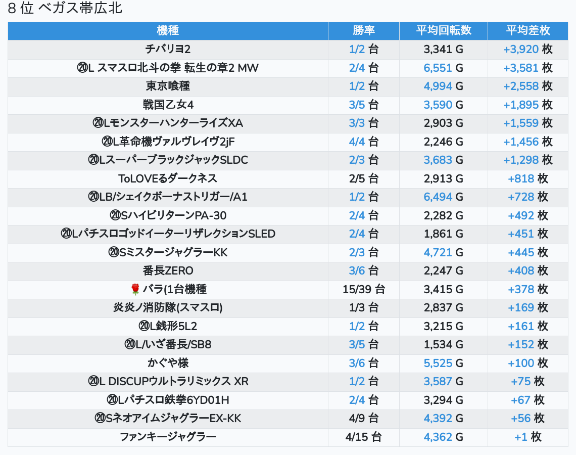576x455 pixels.
Task: Click the ⑳ badge before Lパチスロ鉄拳6YD01H
Action: point(112,400)
